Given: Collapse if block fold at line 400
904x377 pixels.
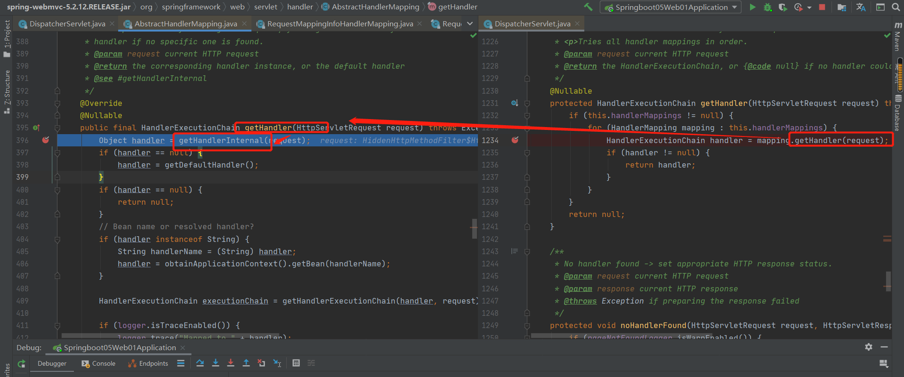Looking at the screenshot, I should (57, 190).
